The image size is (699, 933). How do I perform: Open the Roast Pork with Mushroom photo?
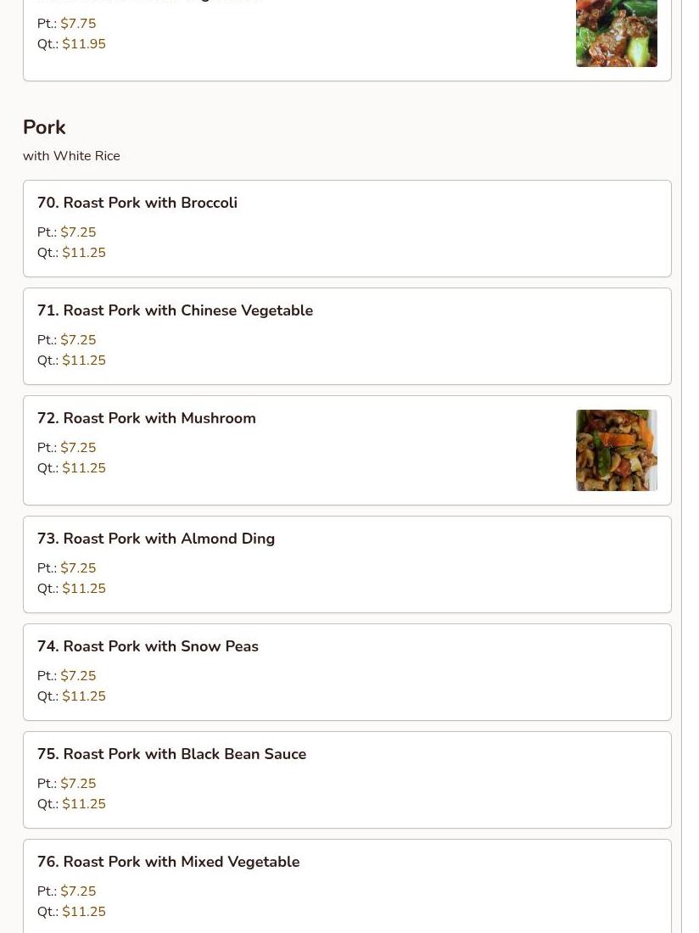click(616, 450)
